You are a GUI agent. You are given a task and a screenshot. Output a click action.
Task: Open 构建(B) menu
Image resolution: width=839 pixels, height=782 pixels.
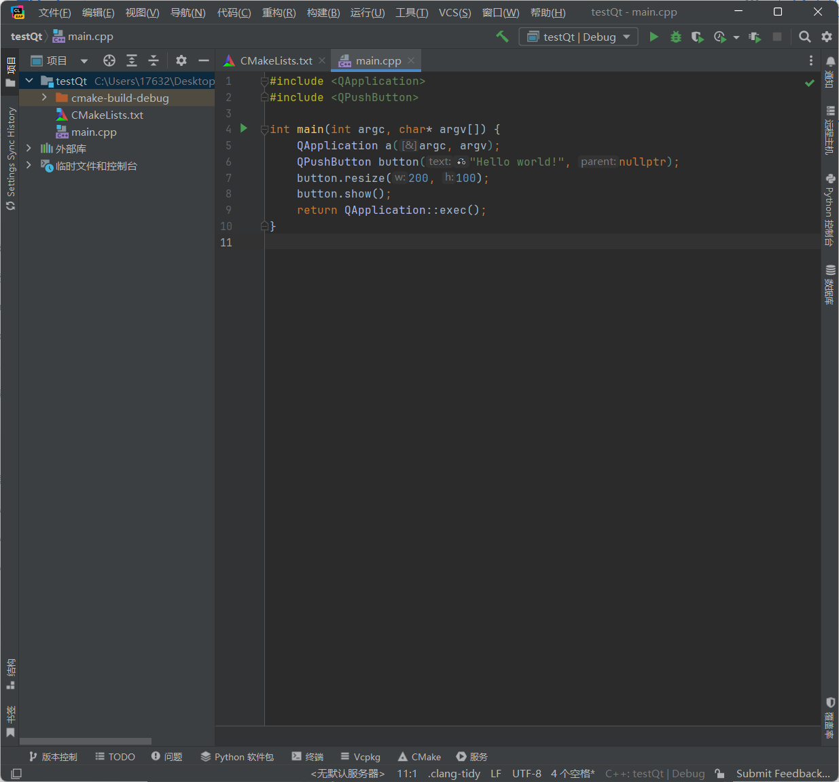(x=323, y=13)
